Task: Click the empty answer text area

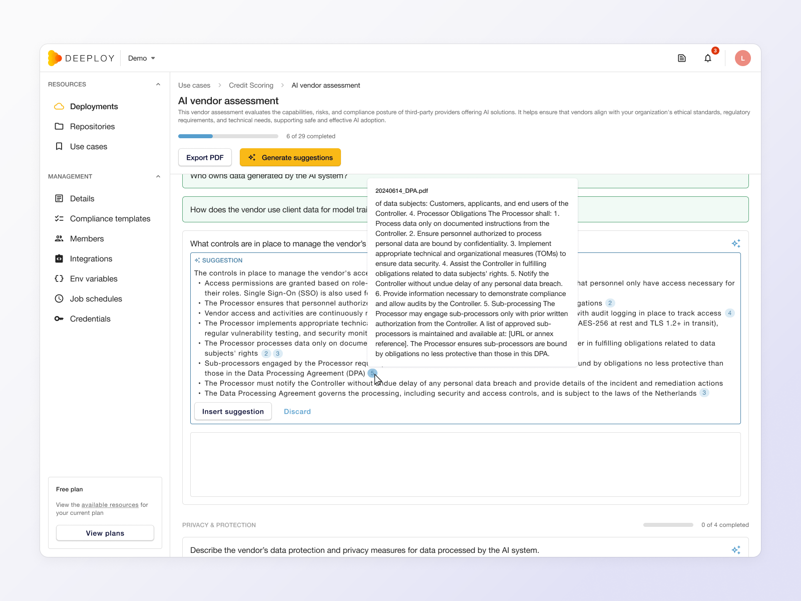Action: (466, 465)
